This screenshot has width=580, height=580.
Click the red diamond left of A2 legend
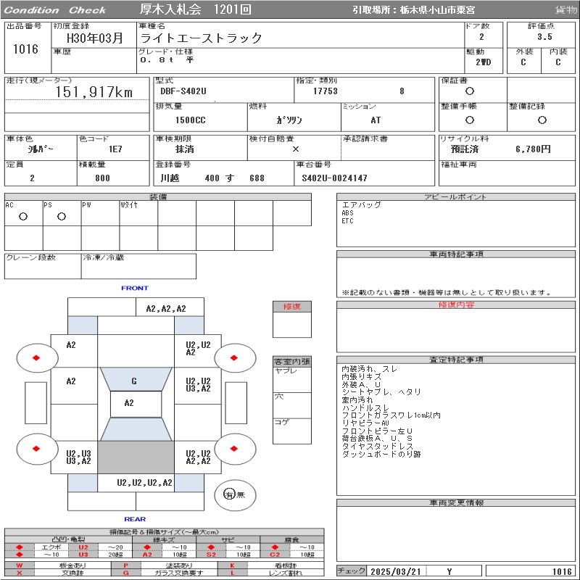tap(147, 547)
